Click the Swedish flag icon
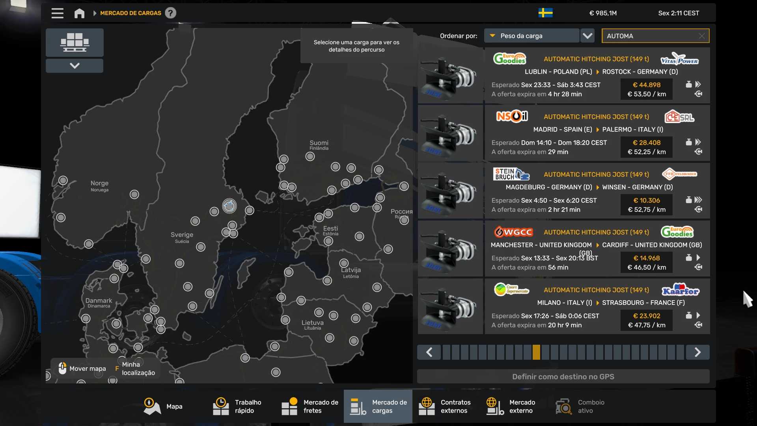 tap(545, 13)
